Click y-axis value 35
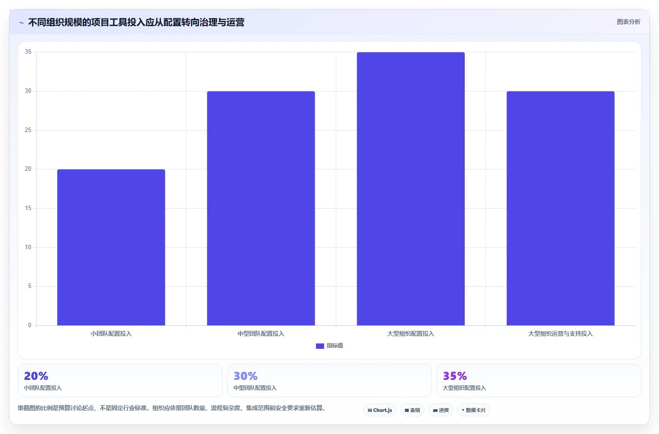This screenshot has height=434, width=659. pos(28,52)
